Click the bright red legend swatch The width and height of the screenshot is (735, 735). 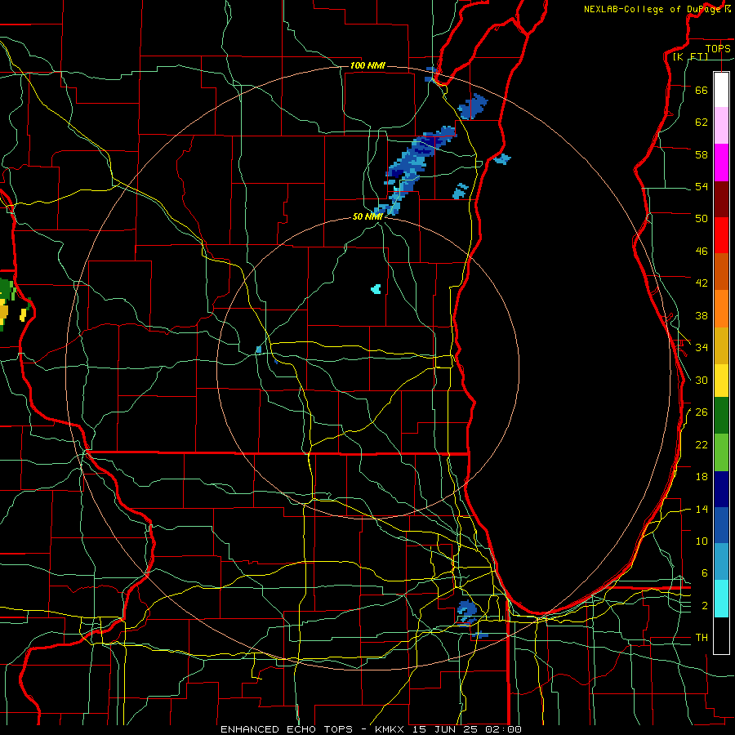[721, 235]
